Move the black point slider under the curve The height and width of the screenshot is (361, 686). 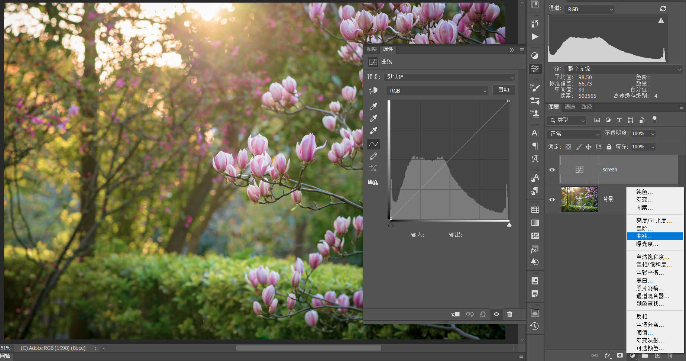[x=391, y=224]
